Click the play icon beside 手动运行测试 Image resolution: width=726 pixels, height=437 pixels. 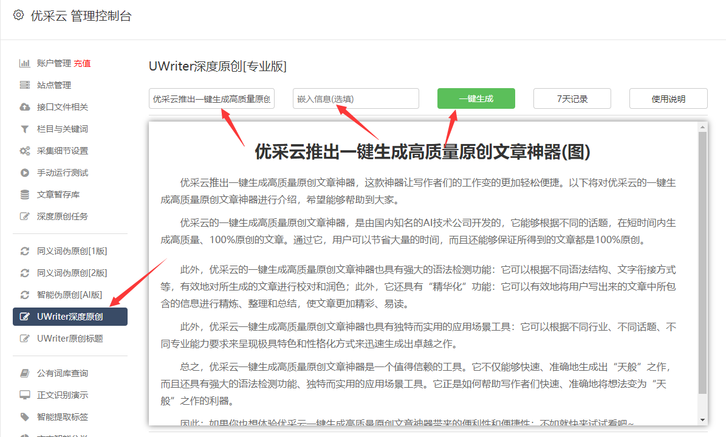[x=25, y=173]
